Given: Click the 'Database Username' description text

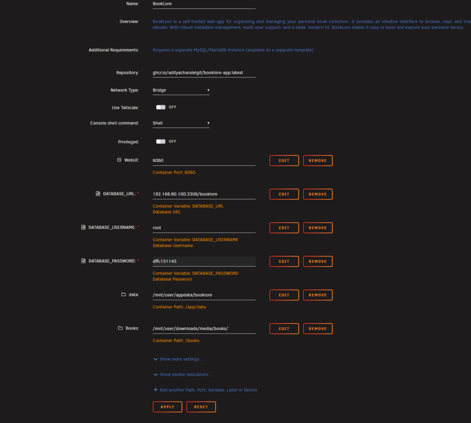Looking at the screenshot, I should 173,245.
